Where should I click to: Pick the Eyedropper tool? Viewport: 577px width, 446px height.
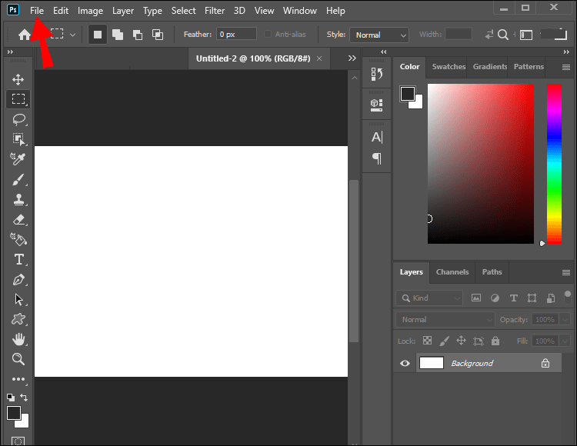[18, 159]
